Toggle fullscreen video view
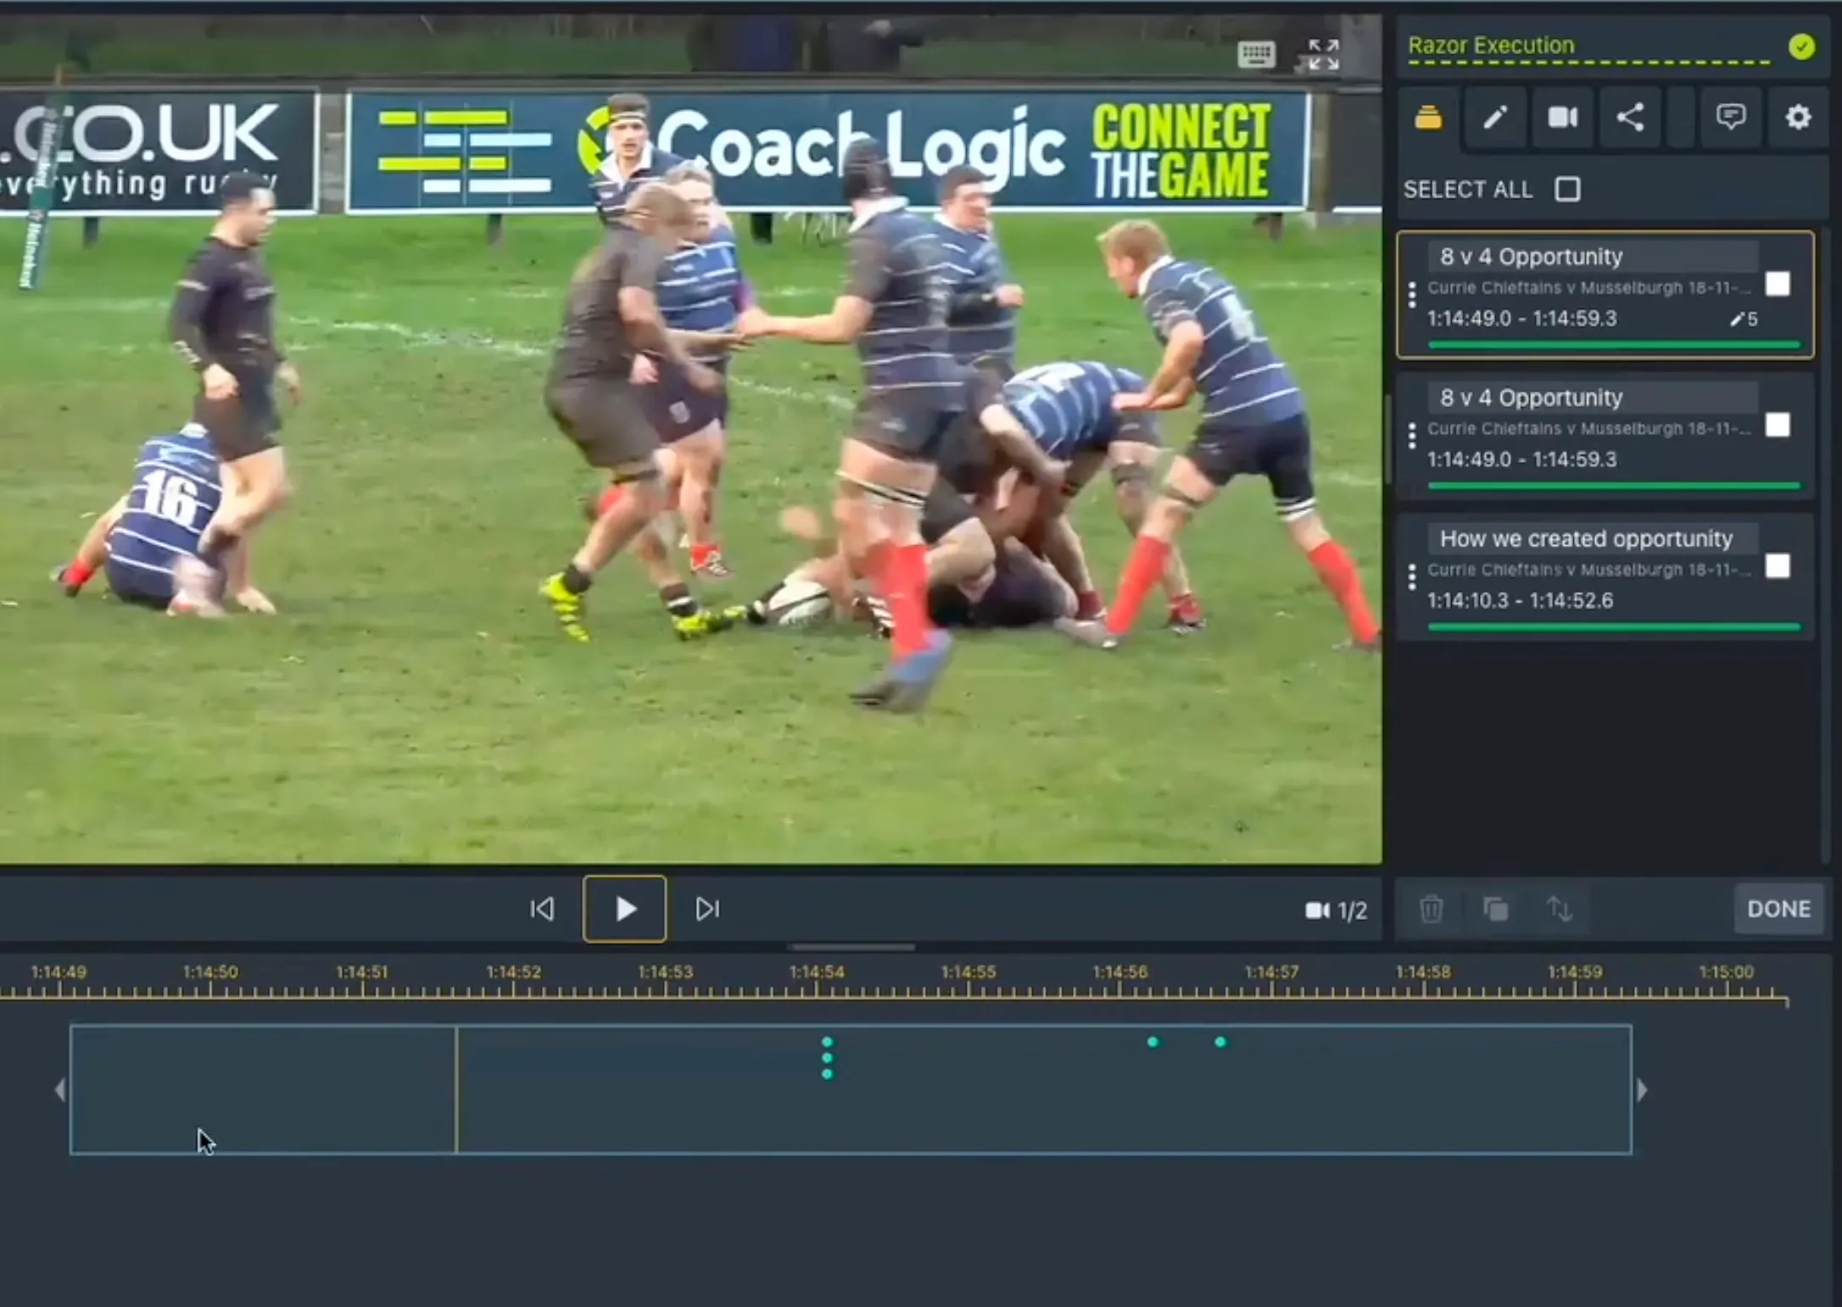The height and width of the screenshot is (1307, 1842). click(x=1323, y=55)
